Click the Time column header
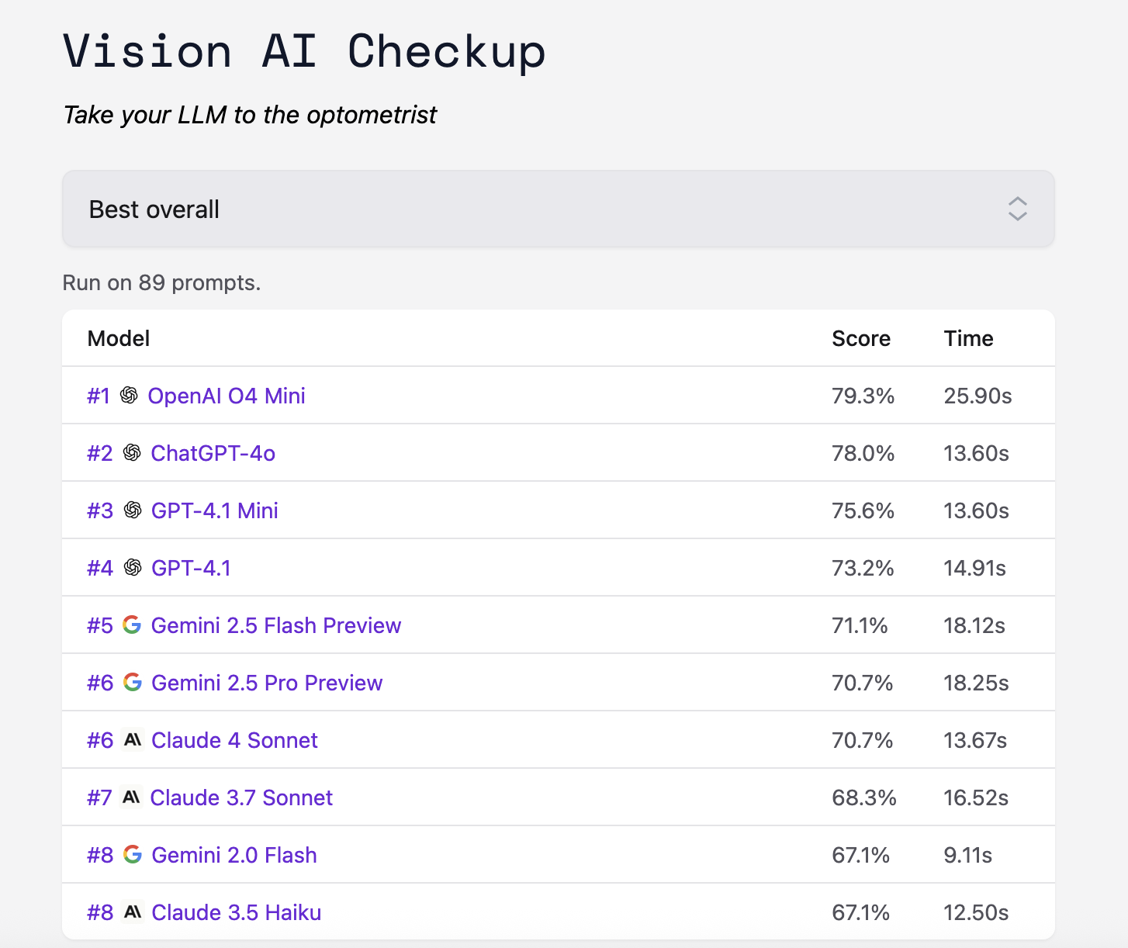 [x=968, y=338]
